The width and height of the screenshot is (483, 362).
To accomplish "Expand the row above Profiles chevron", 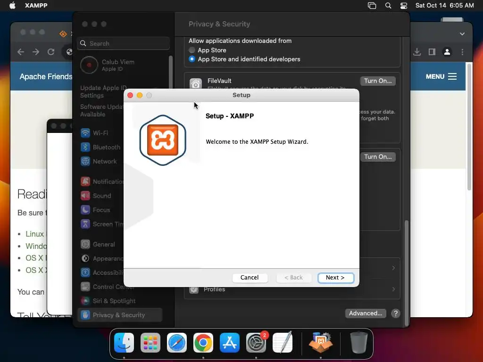I will (393, 268).
